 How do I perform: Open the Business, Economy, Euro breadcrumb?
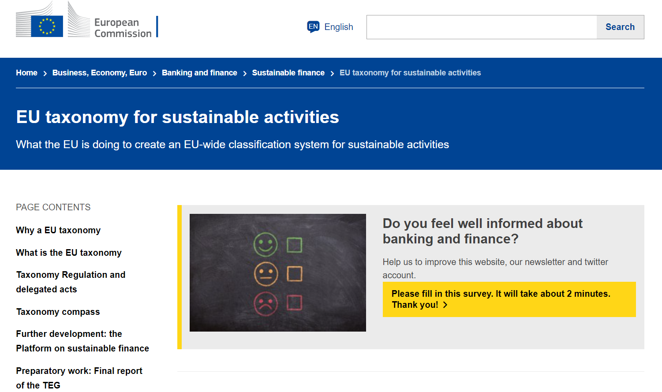[x=100, y=73]
